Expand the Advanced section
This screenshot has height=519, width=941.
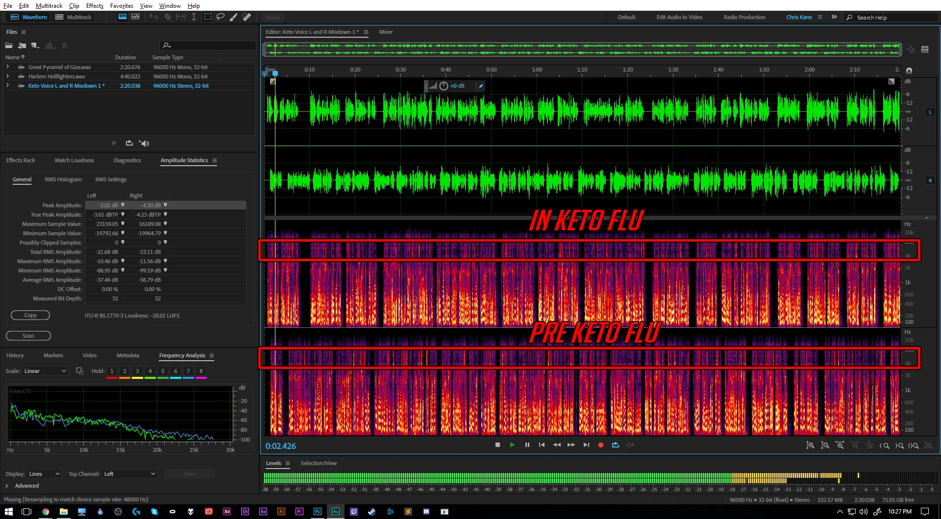(x=7, y=486)
